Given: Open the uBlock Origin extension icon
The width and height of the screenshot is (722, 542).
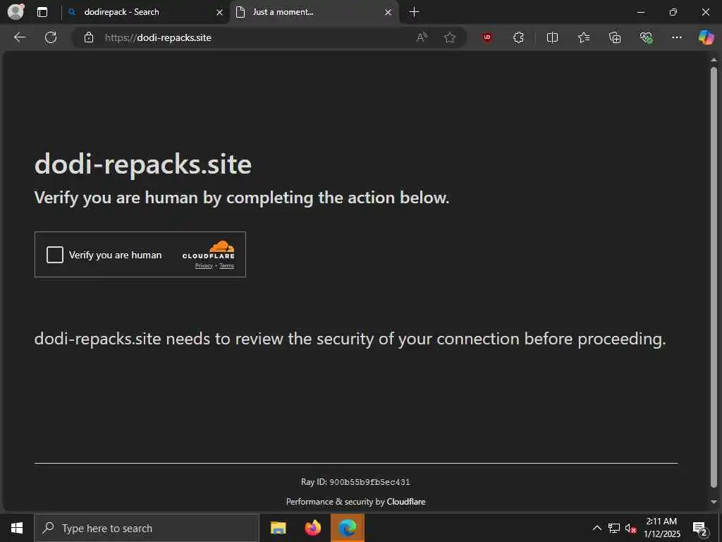Looking at the screenshot, I should (x=487, y=37).
